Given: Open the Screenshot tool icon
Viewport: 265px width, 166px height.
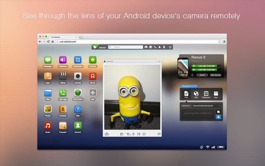Looking at the screenshot, I should pyautogui.click(x=78, y=60).
